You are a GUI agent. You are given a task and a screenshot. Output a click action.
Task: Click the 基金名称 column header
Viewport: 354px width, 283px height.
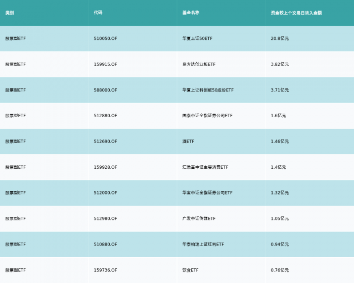point(191,13)
